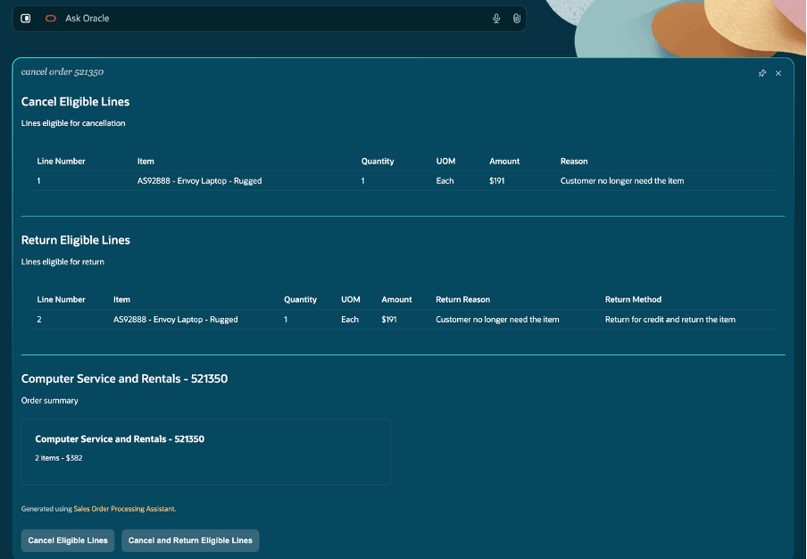Click the 'cancel order 521350' query text

(62, 72)
